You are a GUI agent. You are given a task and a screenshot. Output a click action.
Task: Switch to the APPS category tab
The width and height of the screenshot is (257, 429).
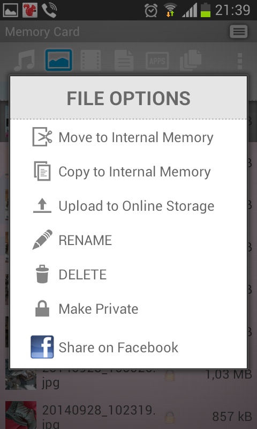click(157, 61)
